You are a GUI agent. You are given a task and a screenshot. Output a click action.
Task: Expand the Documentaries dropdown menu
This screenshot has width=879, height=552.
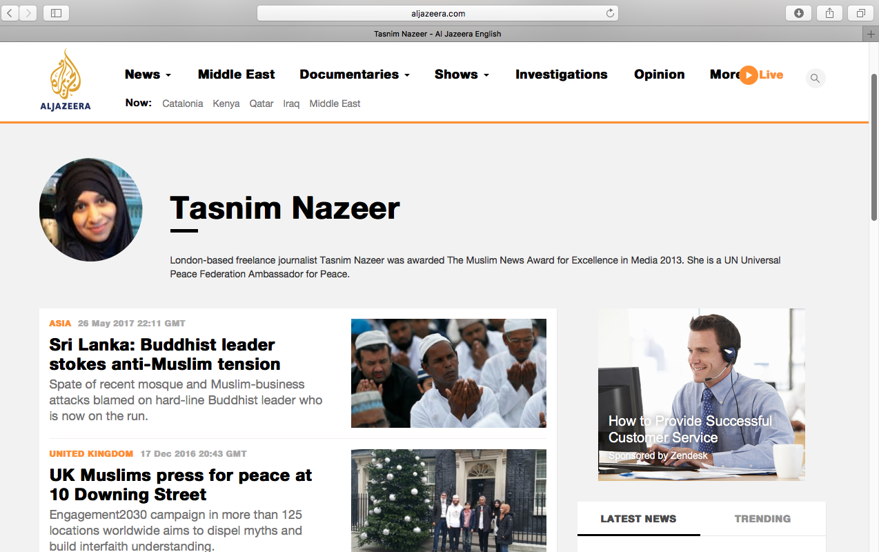pos(355,75)
